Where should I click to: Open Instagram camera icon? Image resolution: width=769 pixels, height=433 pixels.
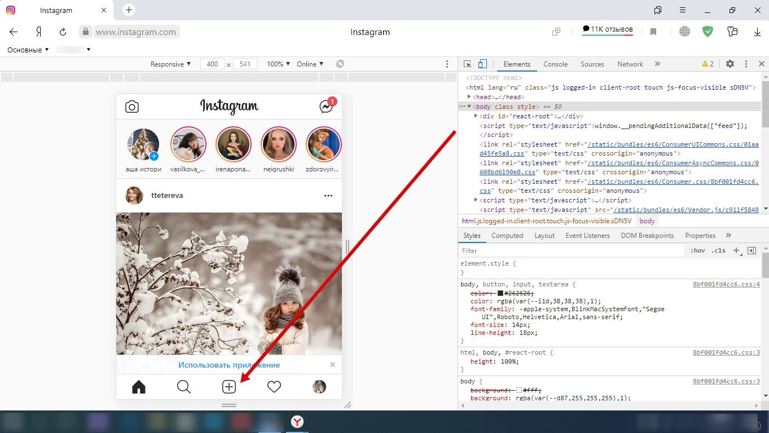point(132,107)
